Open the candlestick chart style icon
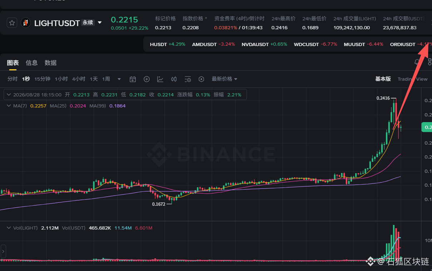432x271 pixels. [174, 79]
